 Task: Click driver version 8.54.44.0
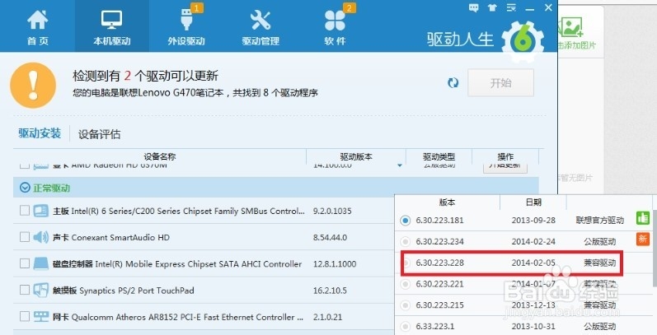[x=331, y=238]
